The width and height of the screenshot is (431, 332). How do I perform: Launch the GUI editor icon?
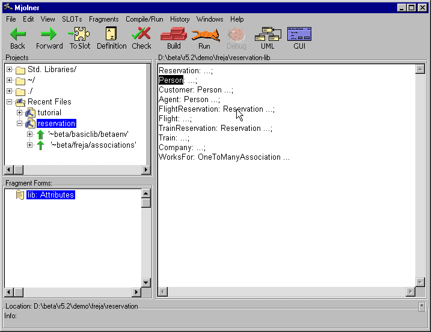(299, 35)
